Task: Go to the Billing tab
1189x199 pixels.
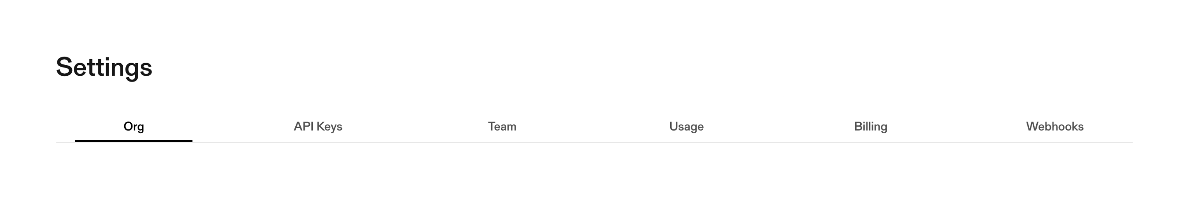Action: [x=870, y=126]
